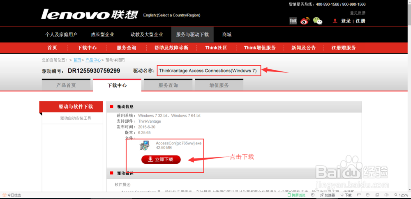The image size is (411, 199).
Task: Open 下载 downloads manager in status bar
Action: coord(346,195)
